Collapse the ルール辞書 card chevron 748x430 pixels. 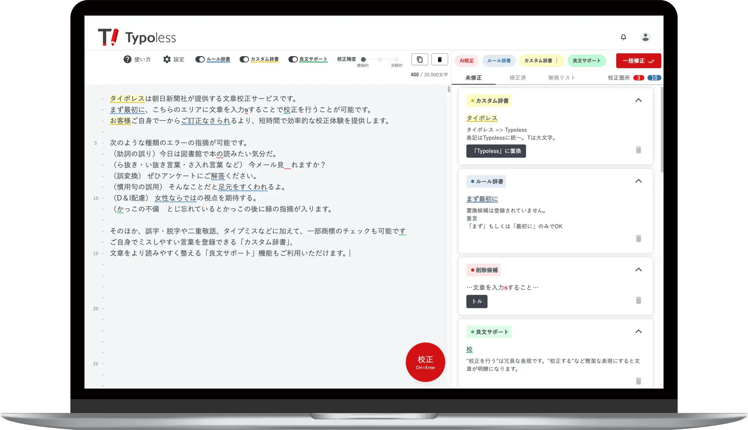tap(638, 181)
